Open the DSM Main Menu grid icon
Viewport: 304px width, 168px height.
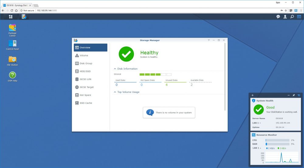(11, 17)
